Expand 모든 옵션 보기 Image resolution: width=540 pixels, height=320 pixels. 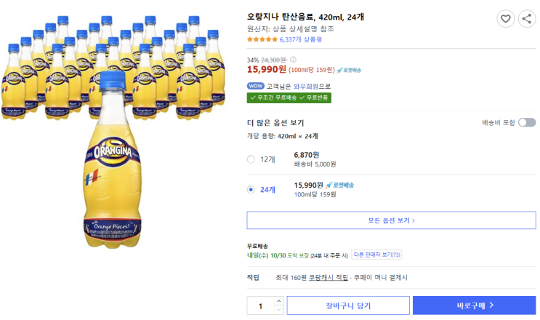click(391, 220)
